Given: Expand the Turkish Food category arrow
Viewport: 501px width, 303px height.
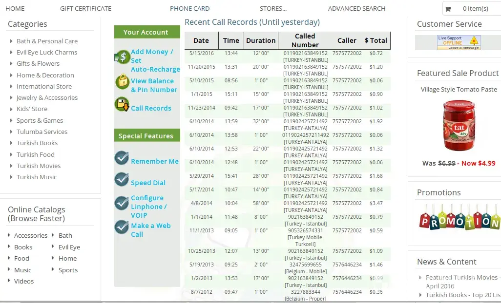Looking at the screenshot, I should point(11,155).
